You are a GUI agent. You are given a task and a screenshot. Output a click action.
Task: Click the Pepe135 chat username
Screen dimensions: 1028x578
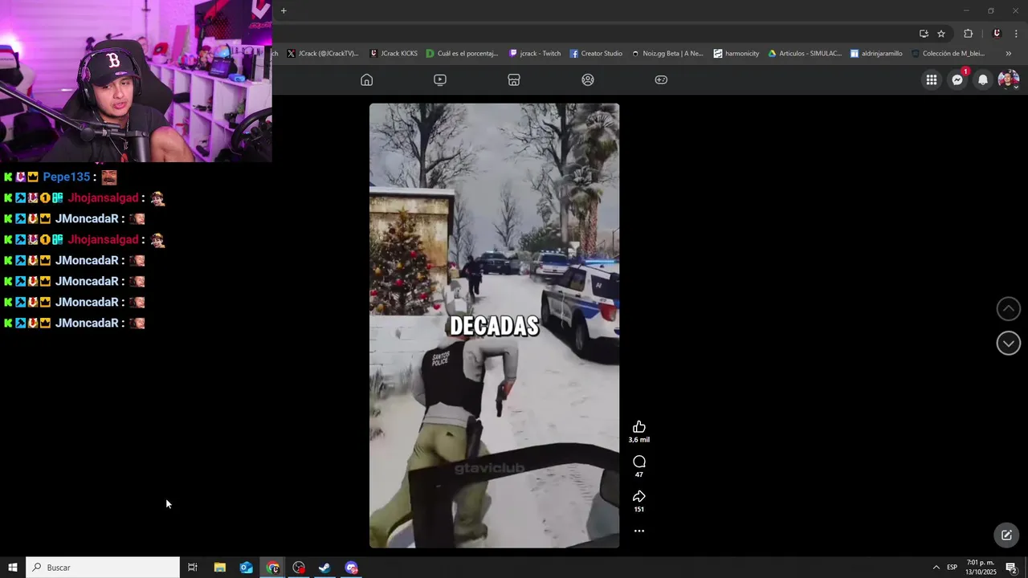point(67,177)
